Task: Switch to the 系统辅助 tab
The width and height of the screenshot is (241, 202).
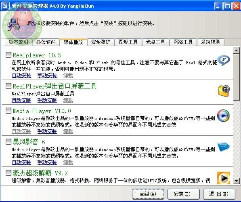Action: click(x=210, y=42)
